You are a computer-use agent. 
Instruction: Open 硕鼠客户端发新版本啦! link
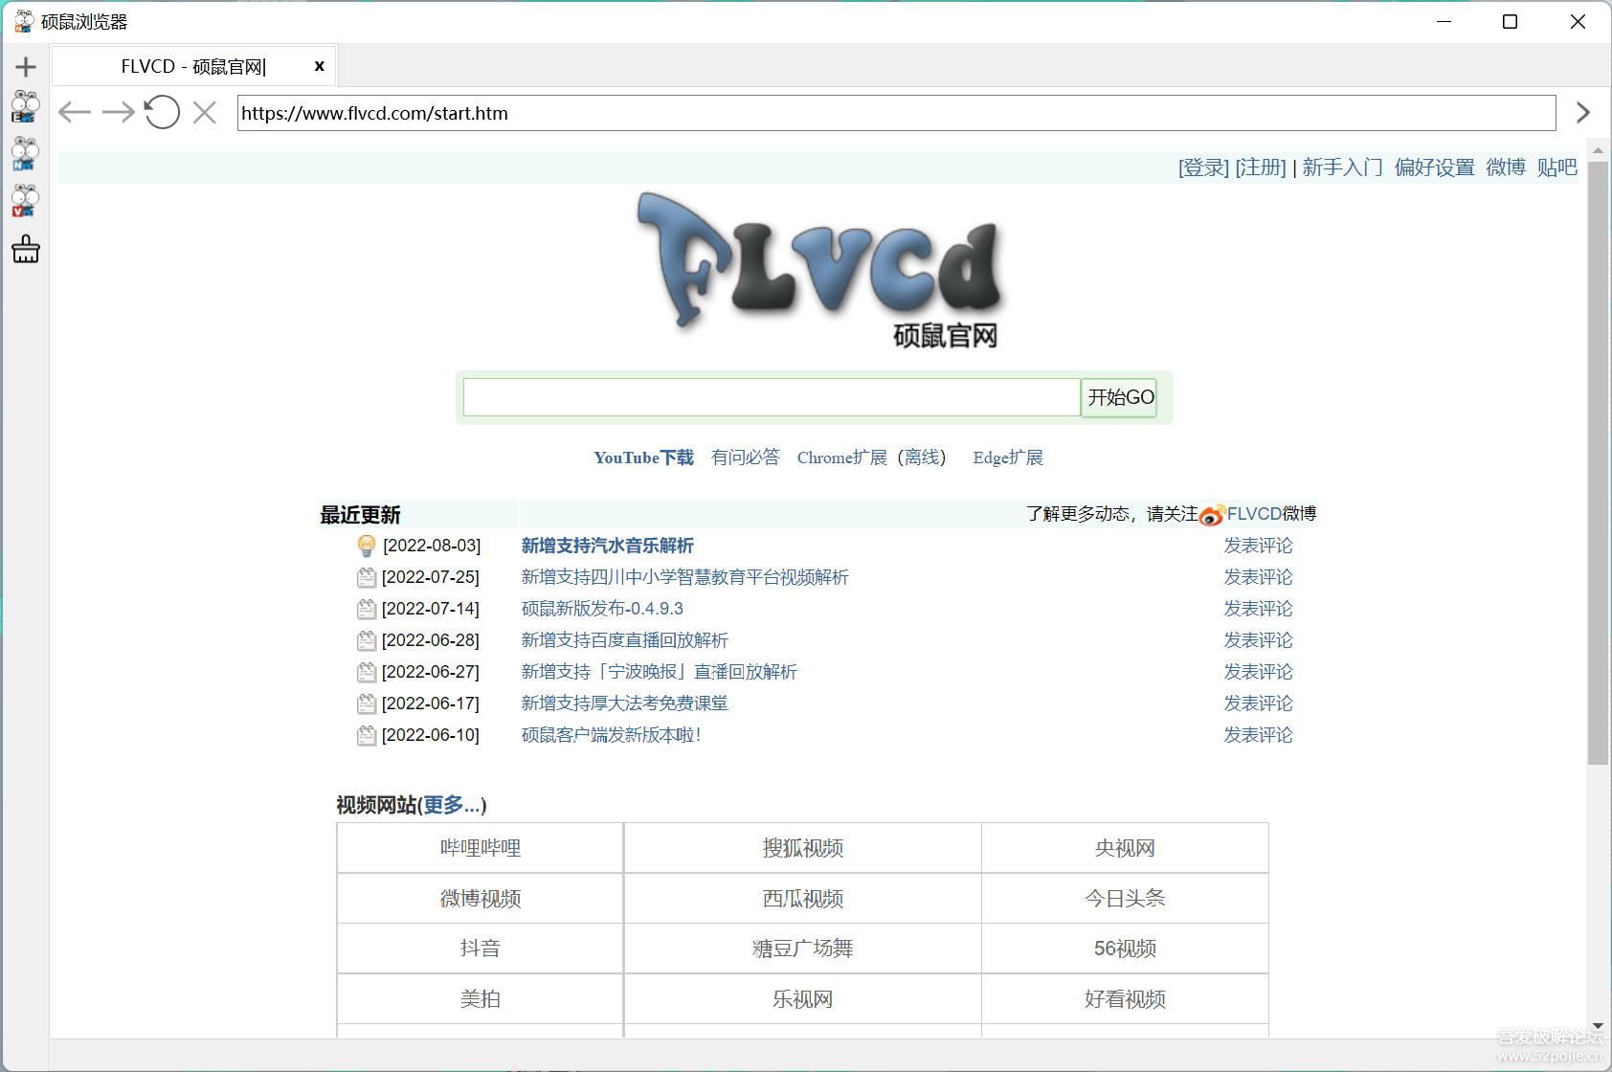[612, 735]
